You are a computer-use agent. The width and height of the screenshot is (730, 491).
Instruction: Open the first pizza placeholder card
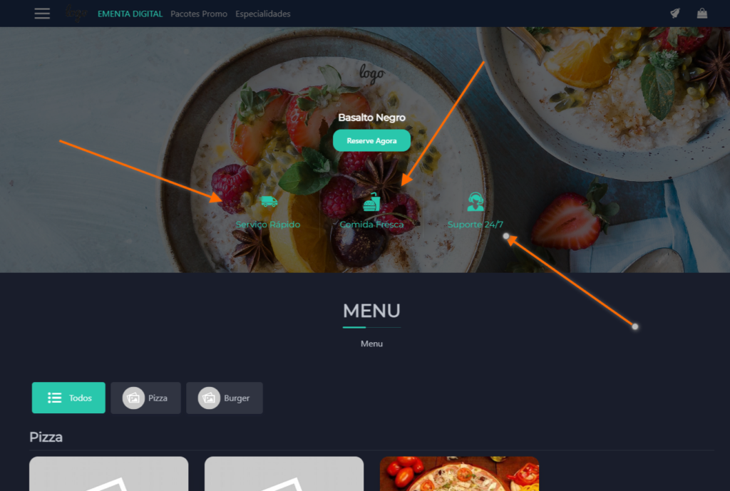click(x=109, y=474)
